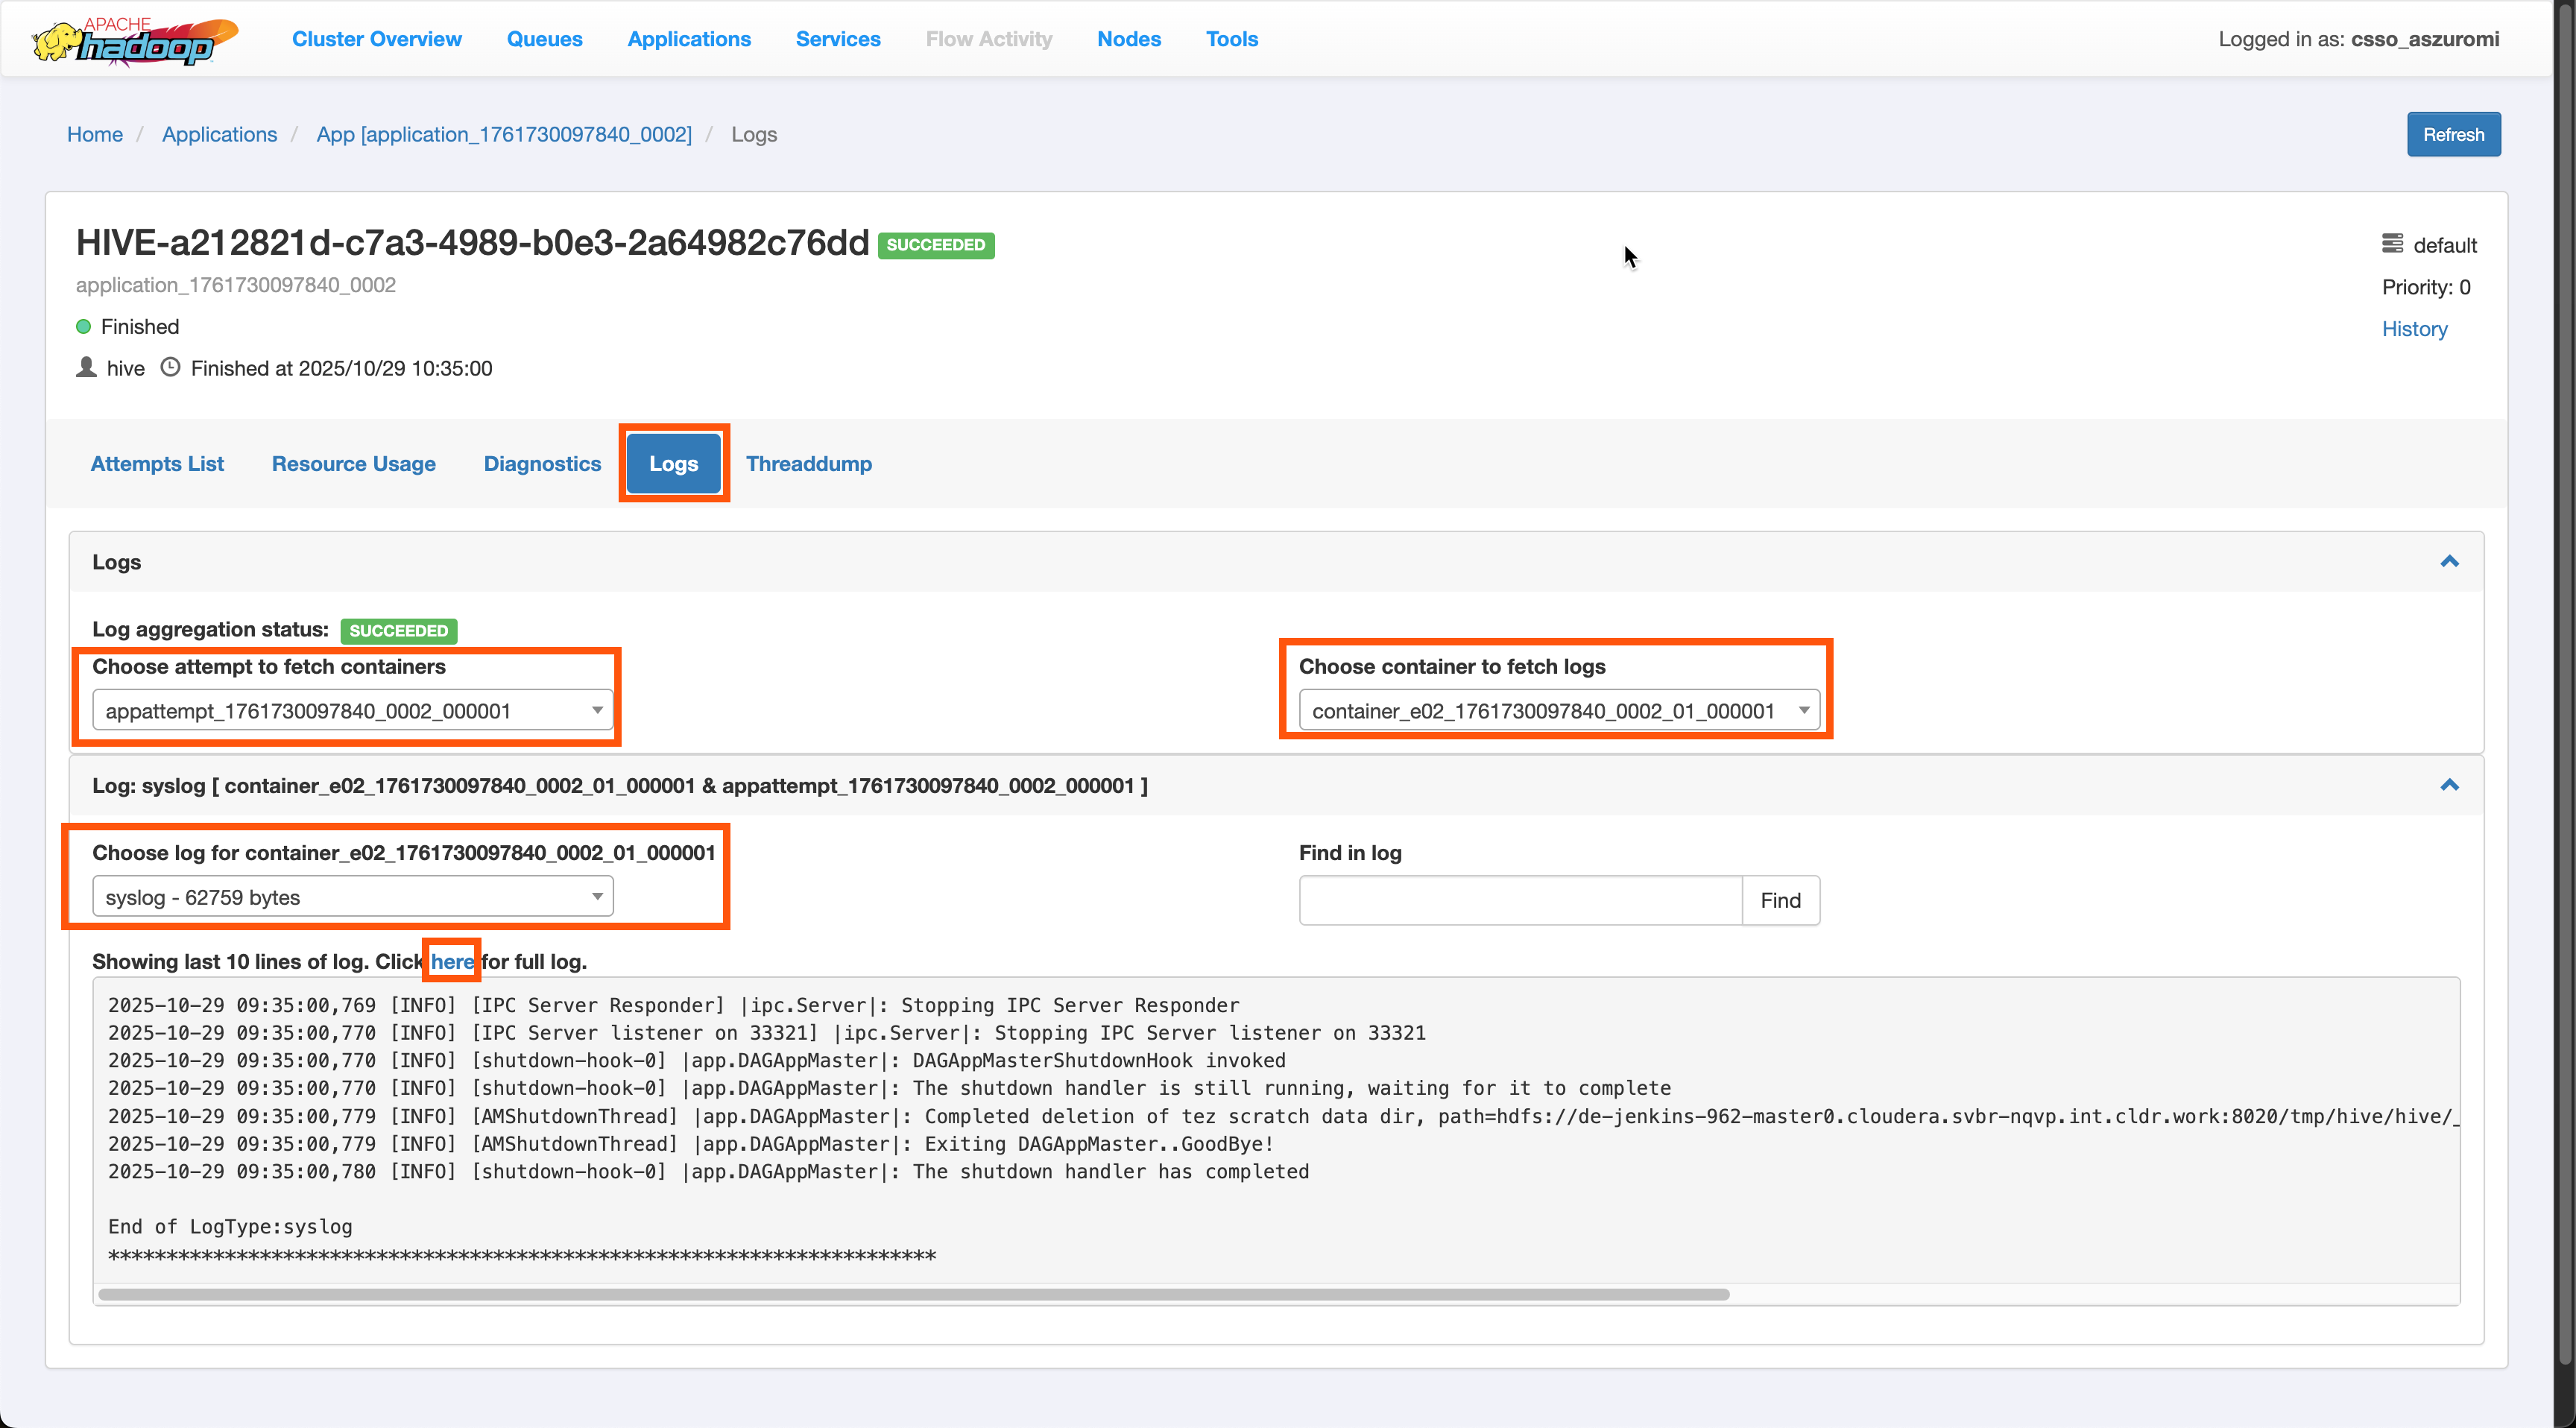
Task: Click the 'here' full log link
Action: click(452, 961)
